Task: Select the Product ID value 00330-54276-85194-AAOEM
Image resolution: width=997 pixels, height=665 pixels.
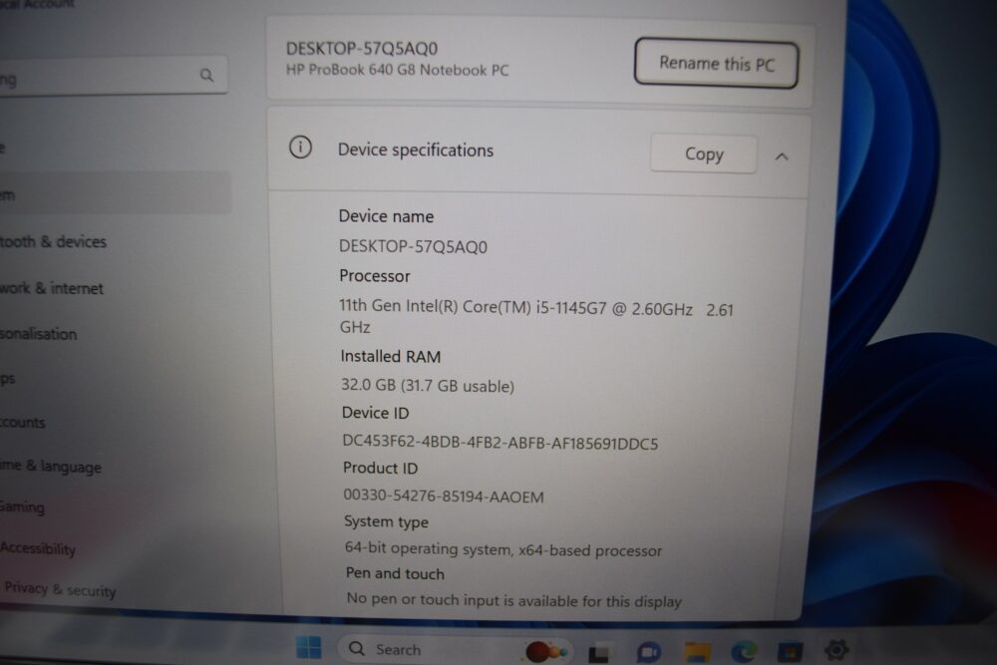Action: tap(444, 496)
